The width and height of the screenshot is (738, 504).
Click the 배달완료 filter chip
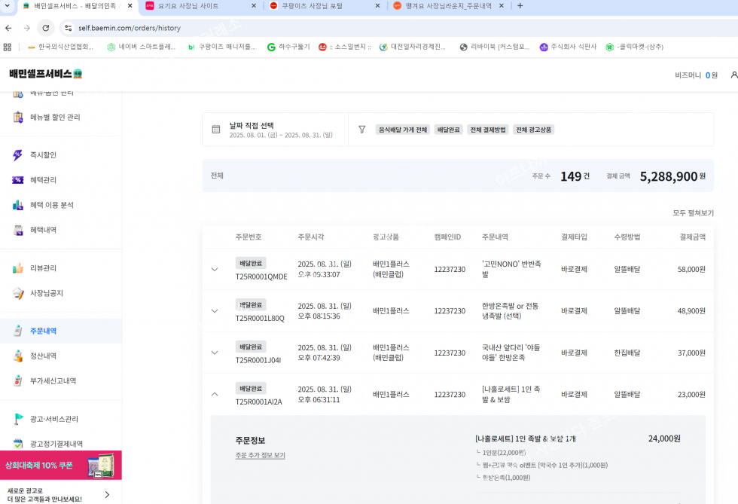pyautogui.click(x=448, y=130)
